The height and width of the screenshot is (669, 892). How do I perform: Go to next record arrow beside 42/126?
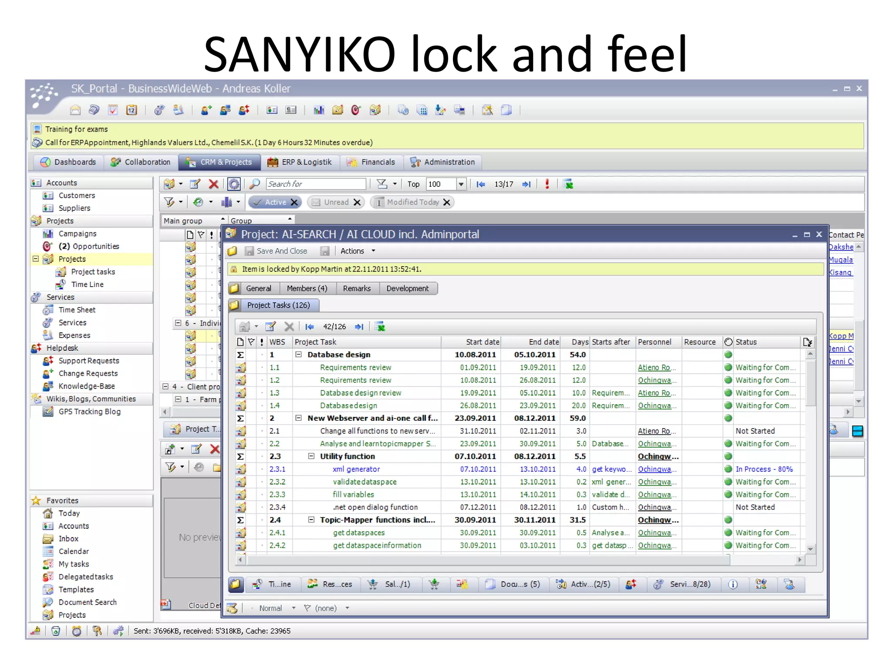[359, 327]
